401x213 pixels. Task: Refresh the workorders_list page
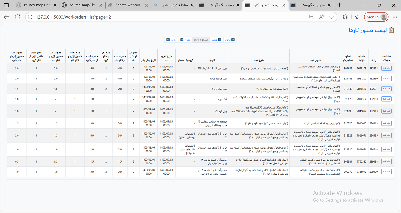tap(18, 17)
